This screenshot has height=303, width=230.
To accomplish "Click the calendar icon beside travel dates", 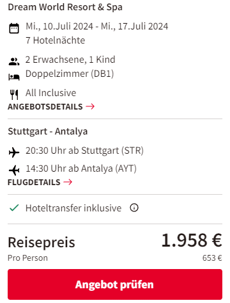I will click(x=14, y=28).
